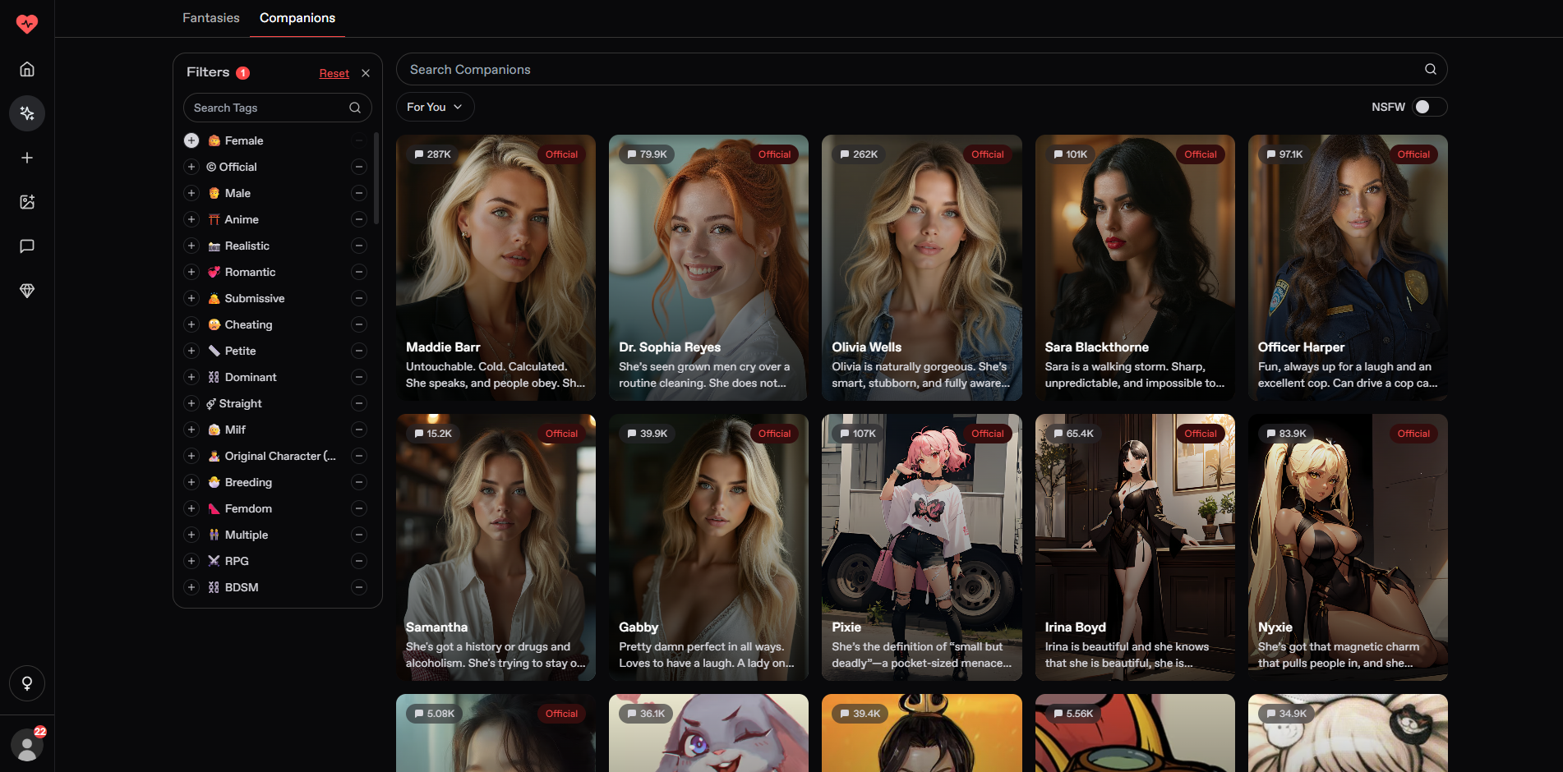The image size is (1563, 772).
Task: Include the Official tag with plus icon
Action: (191, 167)
